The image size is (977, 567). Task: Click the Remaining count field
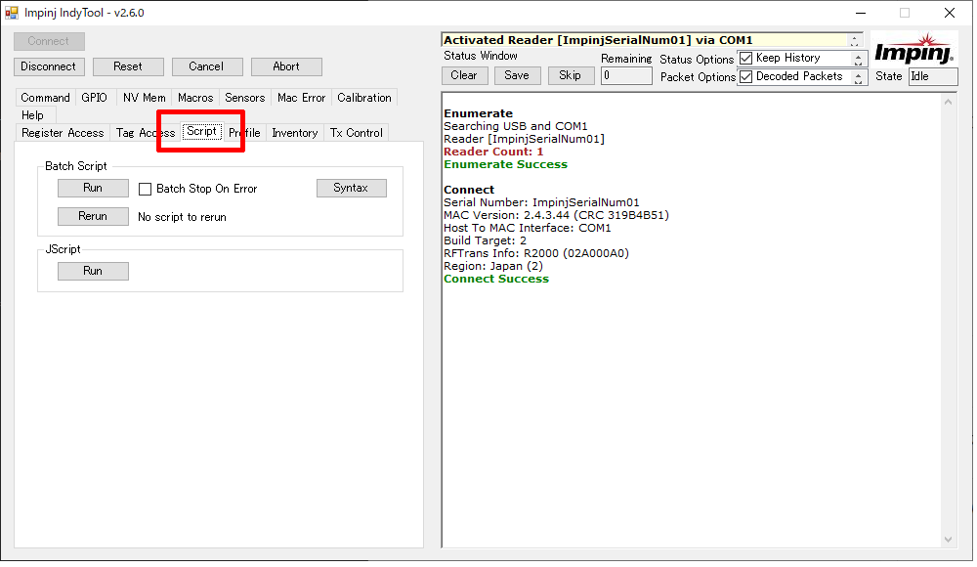click(x=626, y=76)
